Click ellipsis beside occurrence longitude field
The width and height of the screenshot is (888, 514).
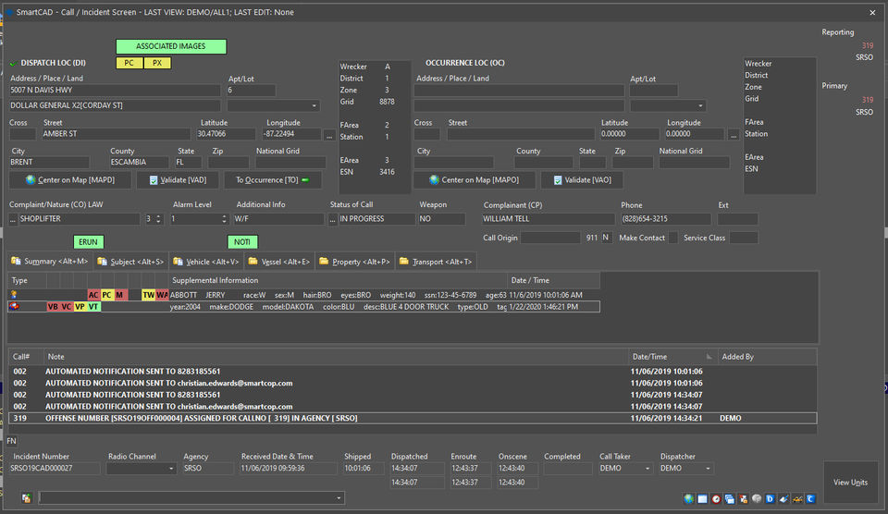734,135
